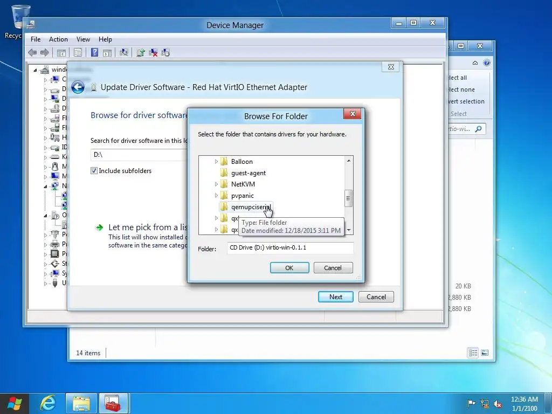Toggle the show/hide action pane toolbar icon

click(x=107, y=53)
